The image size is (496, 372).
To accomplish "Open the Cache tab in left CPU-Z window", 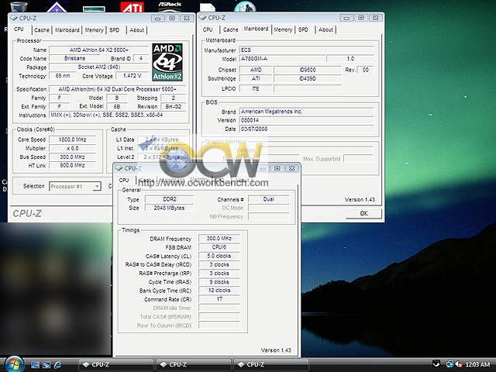I will point(42,30).
